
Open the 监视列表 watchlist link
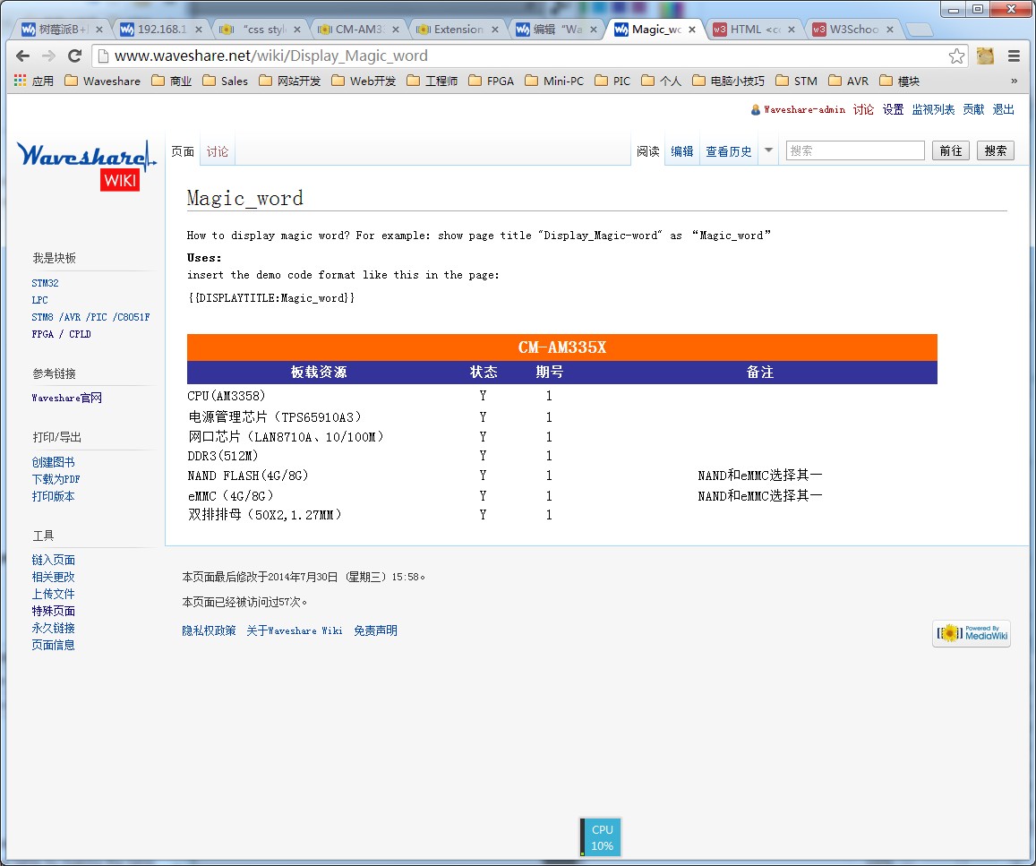point(933,109)
